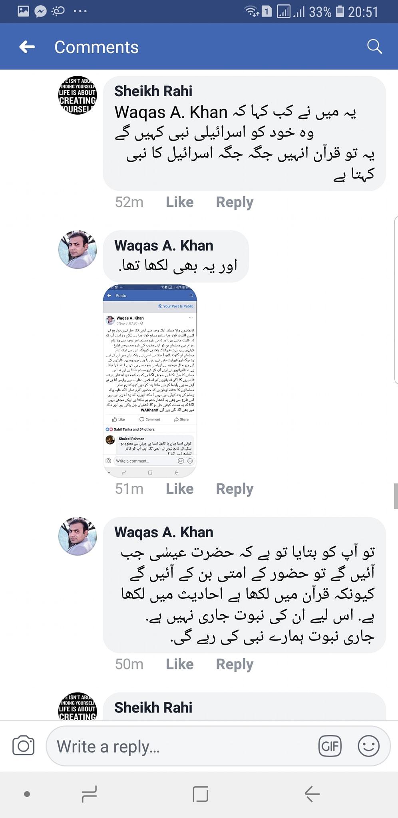Viewport: 398px width, 818px height.
Task: Open gallery notification icon in status bar
Action: [24, 11]
